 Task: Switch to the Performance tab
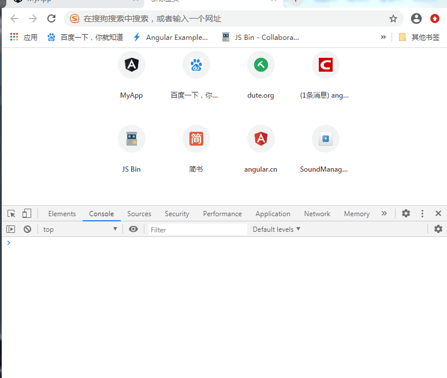point(222,214)
